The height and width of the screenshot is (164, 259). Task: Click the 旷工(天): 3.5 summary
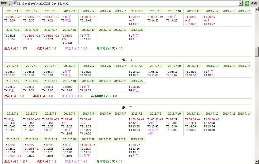(76, 48)
